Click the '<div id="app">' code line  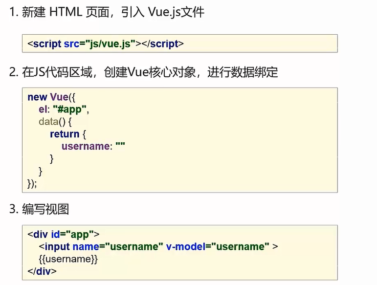click(64, 235)
